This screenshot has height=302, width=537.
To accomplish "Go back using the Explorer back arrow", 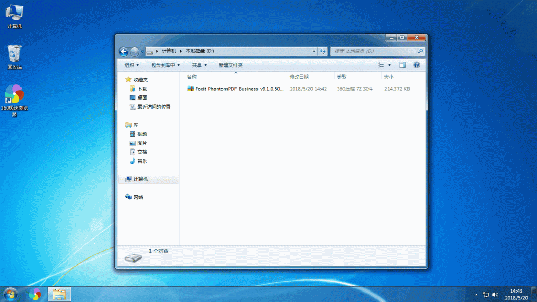I will 124,51.
